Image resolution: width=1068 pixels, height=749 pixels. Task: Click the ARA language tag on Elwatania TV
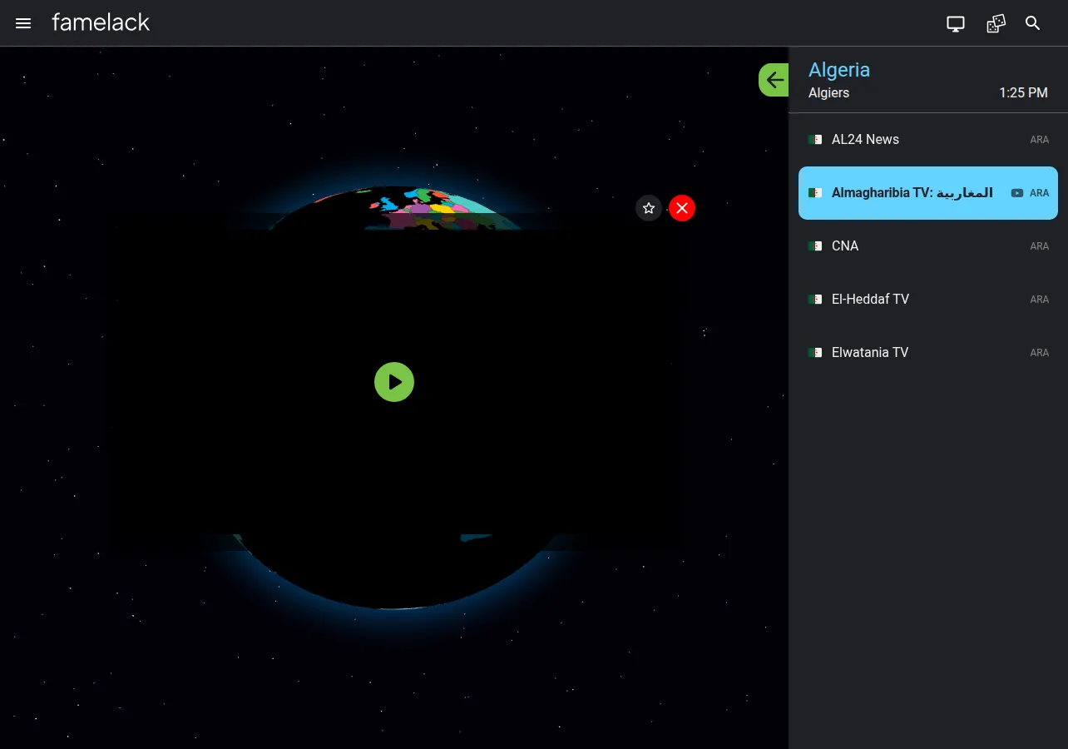click(1040, 353)
